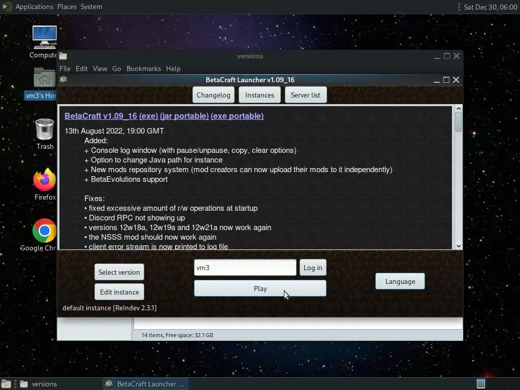Maximize the versions file manager window
This screenshot has width=520, height=390.
[x=447, y=56]
